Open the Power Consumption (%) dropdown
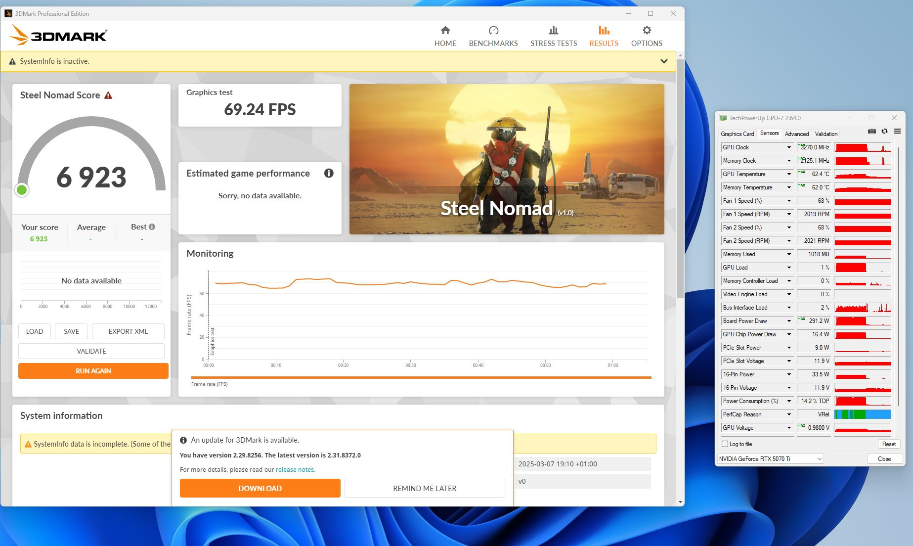Screen dimensions: 913x546 tap(789, 401)
